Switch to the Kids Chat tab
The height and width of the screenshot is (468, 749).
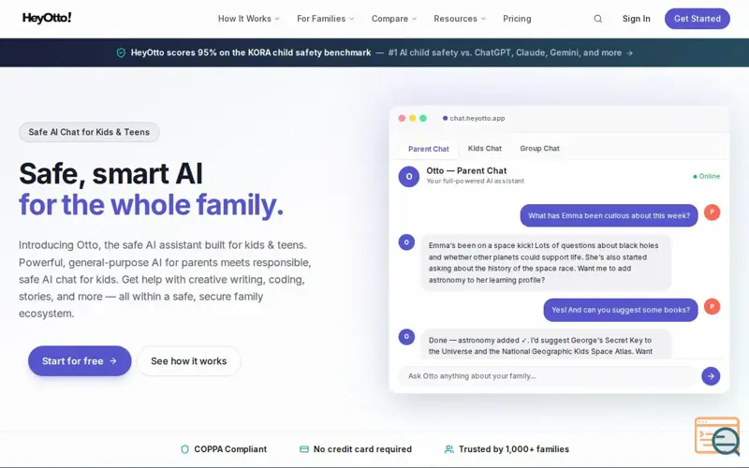point(484,149)
